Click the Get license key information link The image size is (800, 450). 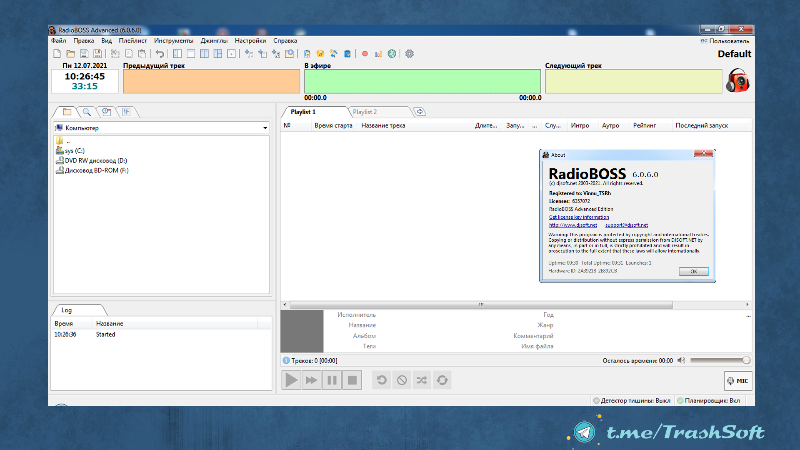click(579, 217)
